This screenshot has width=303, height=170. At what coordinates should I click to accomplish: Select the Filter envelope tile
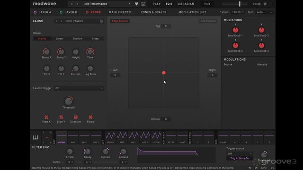(x=62, y=137)
